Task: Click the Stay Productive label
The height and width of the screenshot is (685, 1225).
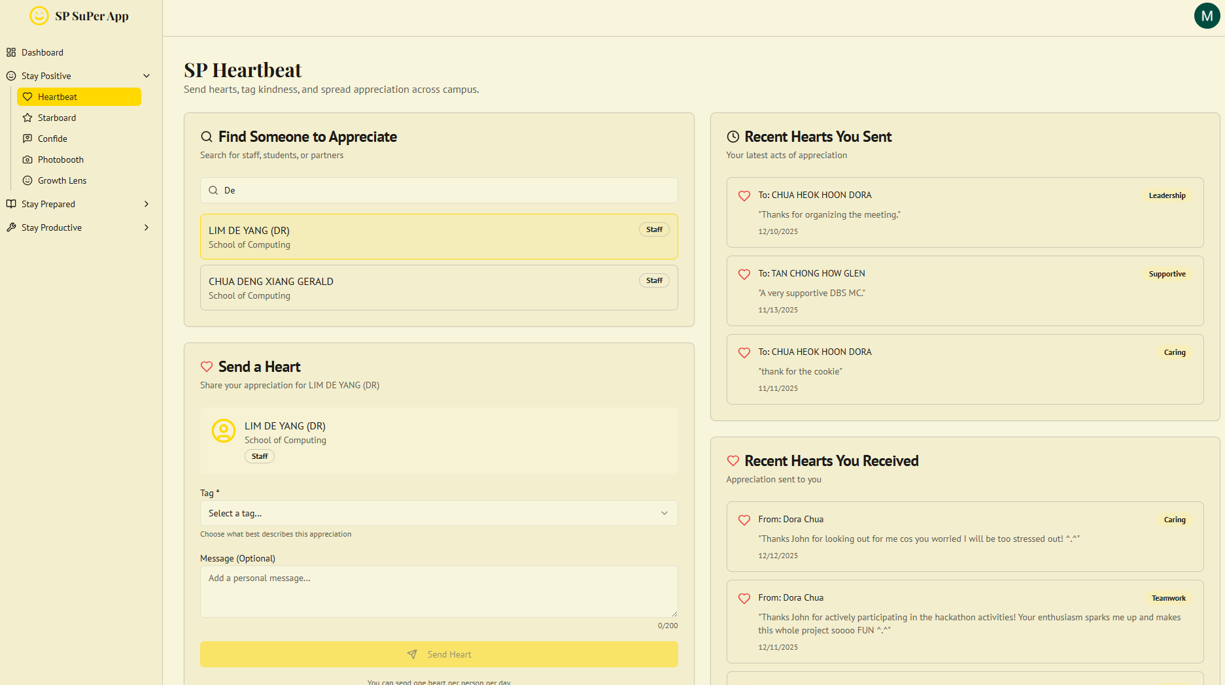Action: tap(52, 227)
